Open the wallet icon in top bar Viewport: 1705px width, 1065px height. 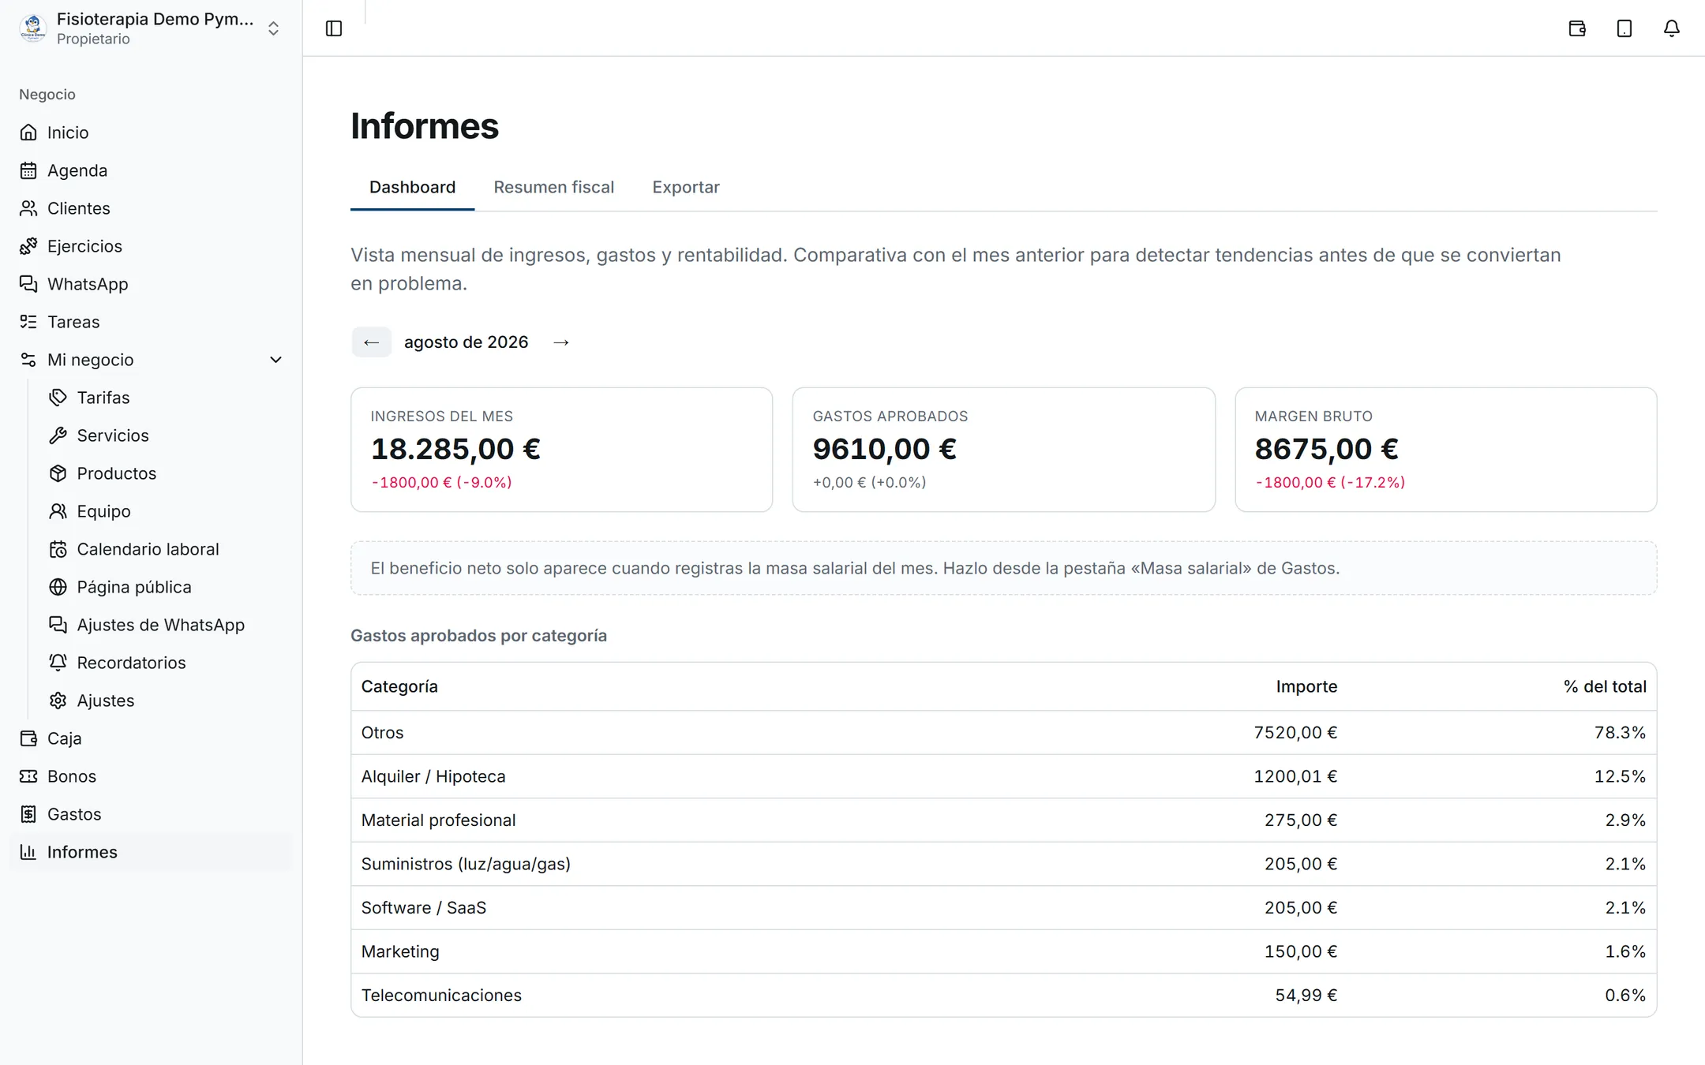tap(1577, 28)
